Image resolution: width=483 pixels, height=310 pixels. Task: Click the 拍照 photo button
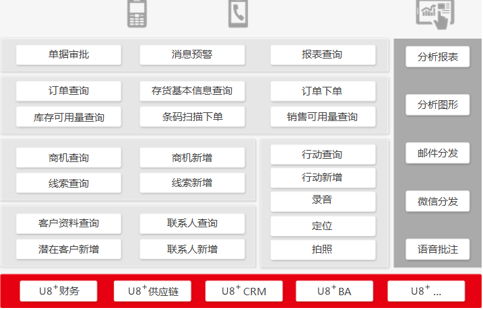click(323, 249)
